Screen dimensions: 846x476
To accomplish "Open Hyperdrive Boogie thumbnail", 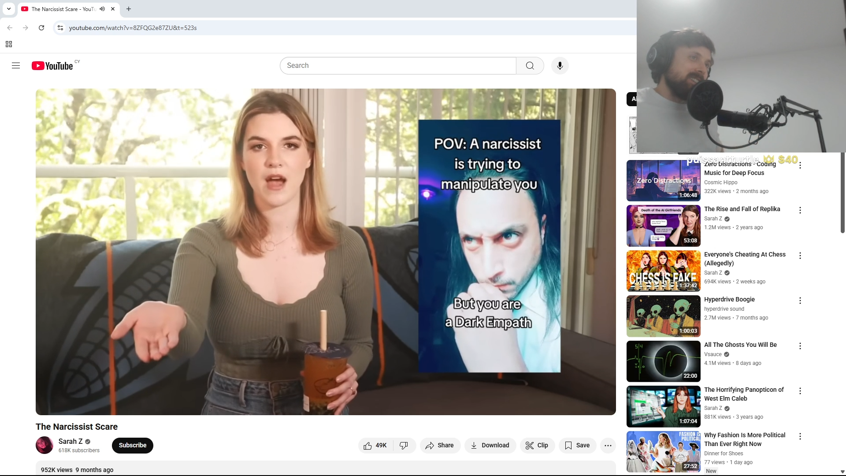I will 663,316.
